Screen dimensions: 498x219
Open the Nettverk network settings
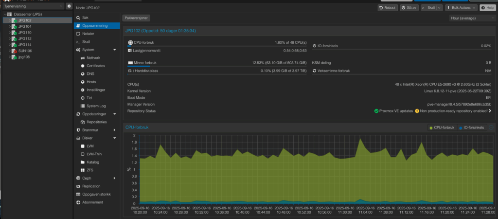click(92, 57)
